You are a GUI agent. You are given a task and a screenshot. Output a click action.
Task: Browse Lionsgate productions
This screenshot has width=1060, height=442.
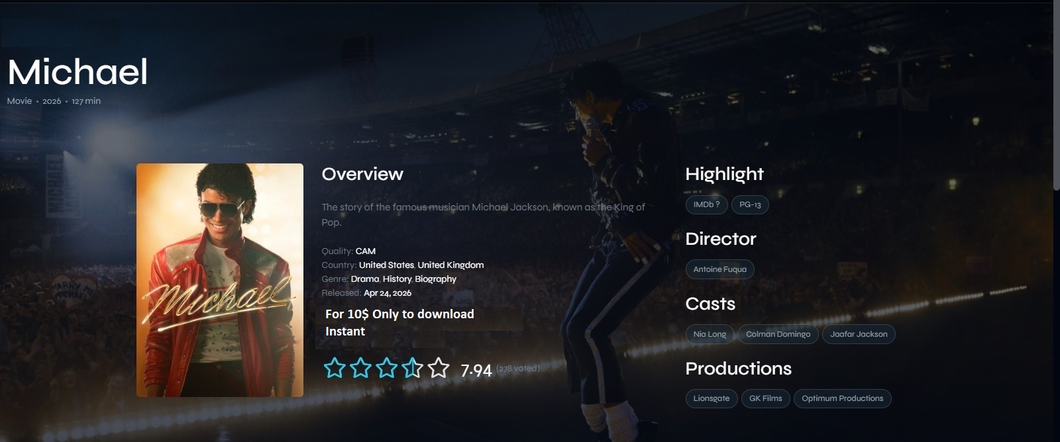pyautogui.click(x=711, y=398)
